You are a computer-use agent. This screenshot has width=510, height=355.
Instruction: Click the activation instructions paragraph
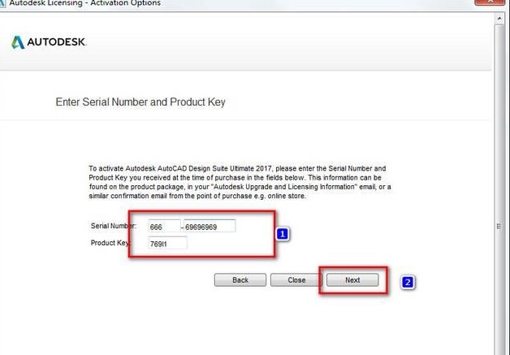pyautogui.click(x=240, y=182)
